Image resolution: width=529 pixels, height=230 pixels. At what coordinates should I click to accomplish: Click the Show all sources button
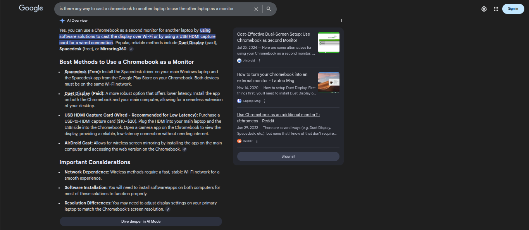coord(288,156)
